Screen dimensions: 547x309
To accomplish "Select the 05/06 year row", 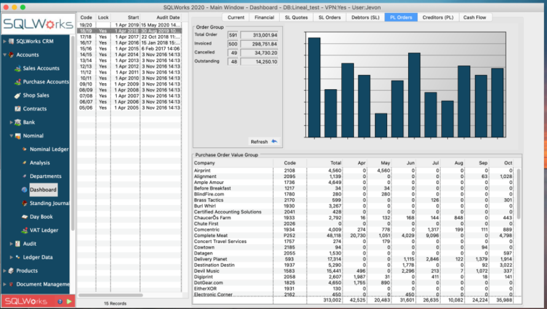I will 129,108.
